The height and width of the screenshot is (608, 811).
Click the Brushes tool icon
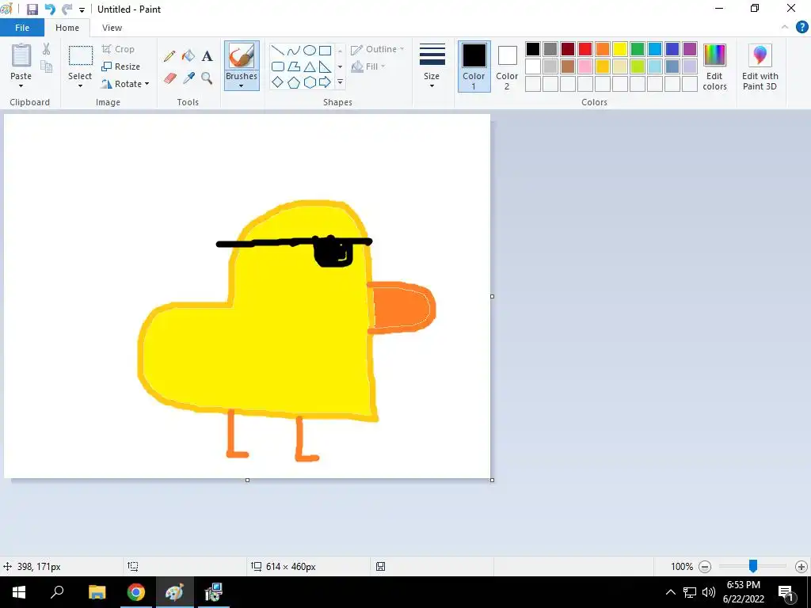[241, 56]
